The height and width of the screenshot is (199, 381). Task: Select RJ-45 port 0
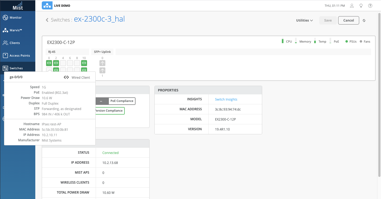tap(49, 63)
